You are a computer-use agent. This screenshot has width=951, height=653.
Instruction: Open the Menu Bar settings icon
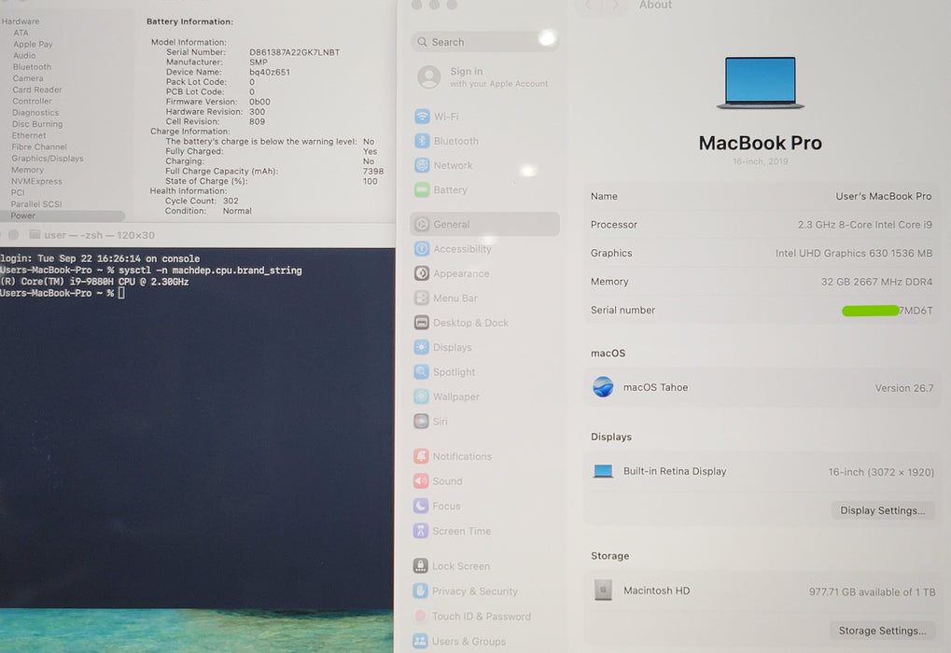pos(422,299)
